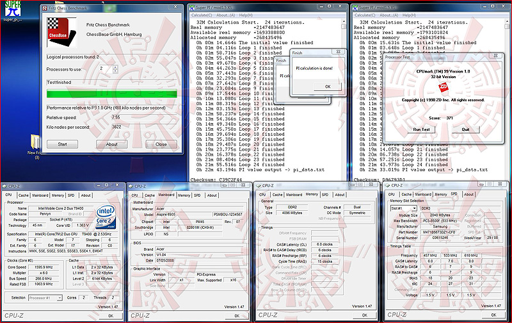Increase Processors to use with up arrow
Viewport: 512px width, 323px height.
pyautogui.click(x=115, y=67)
